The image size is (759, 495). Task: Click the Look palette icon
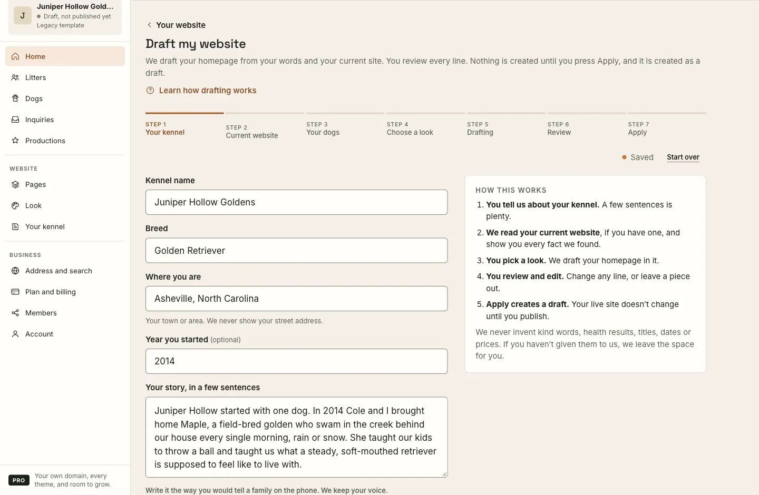(15, 205)
